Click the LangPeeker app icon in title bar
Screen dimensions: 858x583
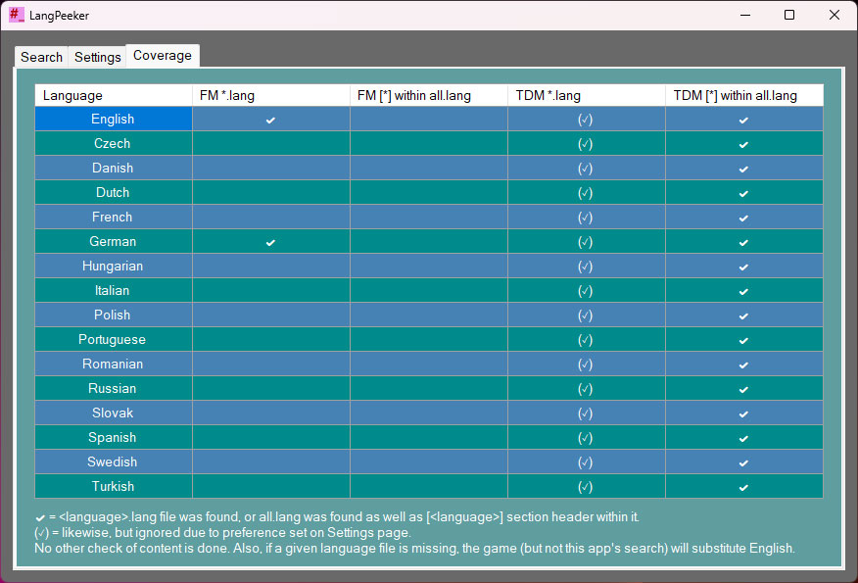tap(17, 15)
